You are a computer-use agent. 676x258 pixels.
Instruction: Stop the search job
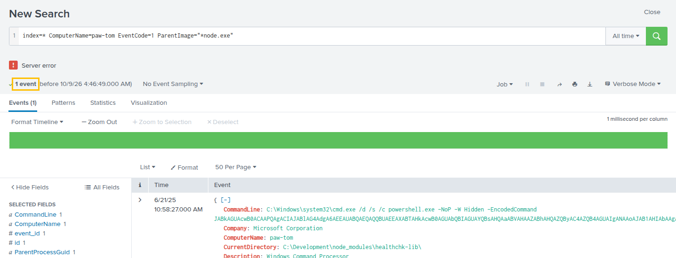tap(542, 84)
